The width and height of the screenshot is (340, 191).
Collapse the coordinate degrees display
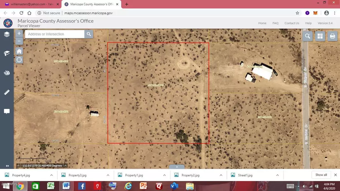pyautogui.click(x=65, y=166)
